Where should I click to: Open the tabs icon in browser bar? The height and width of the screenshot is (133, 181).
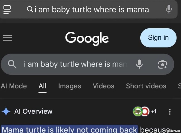click(x=7, y=10)
